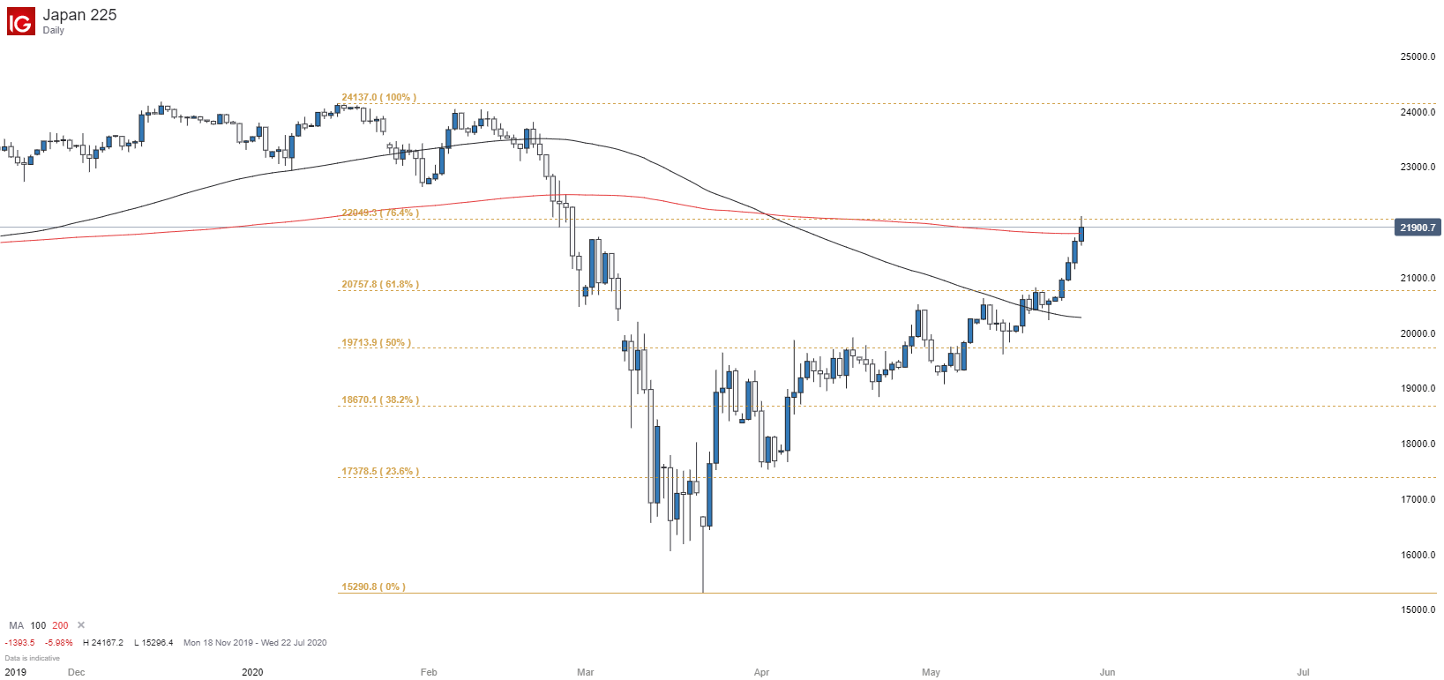Viewport: 1444px width, 680px height.
Task: Click the Daily timeframe label
Action: click(x=54, y=30)
